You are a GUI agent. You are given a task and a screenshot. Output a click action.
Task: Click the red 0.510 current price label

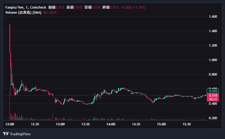tap(213, 96)
